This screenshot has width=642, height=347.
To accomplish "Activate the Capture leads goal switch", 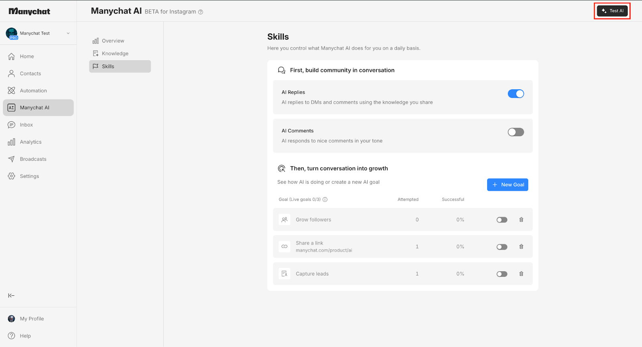I will click(502, 274).
